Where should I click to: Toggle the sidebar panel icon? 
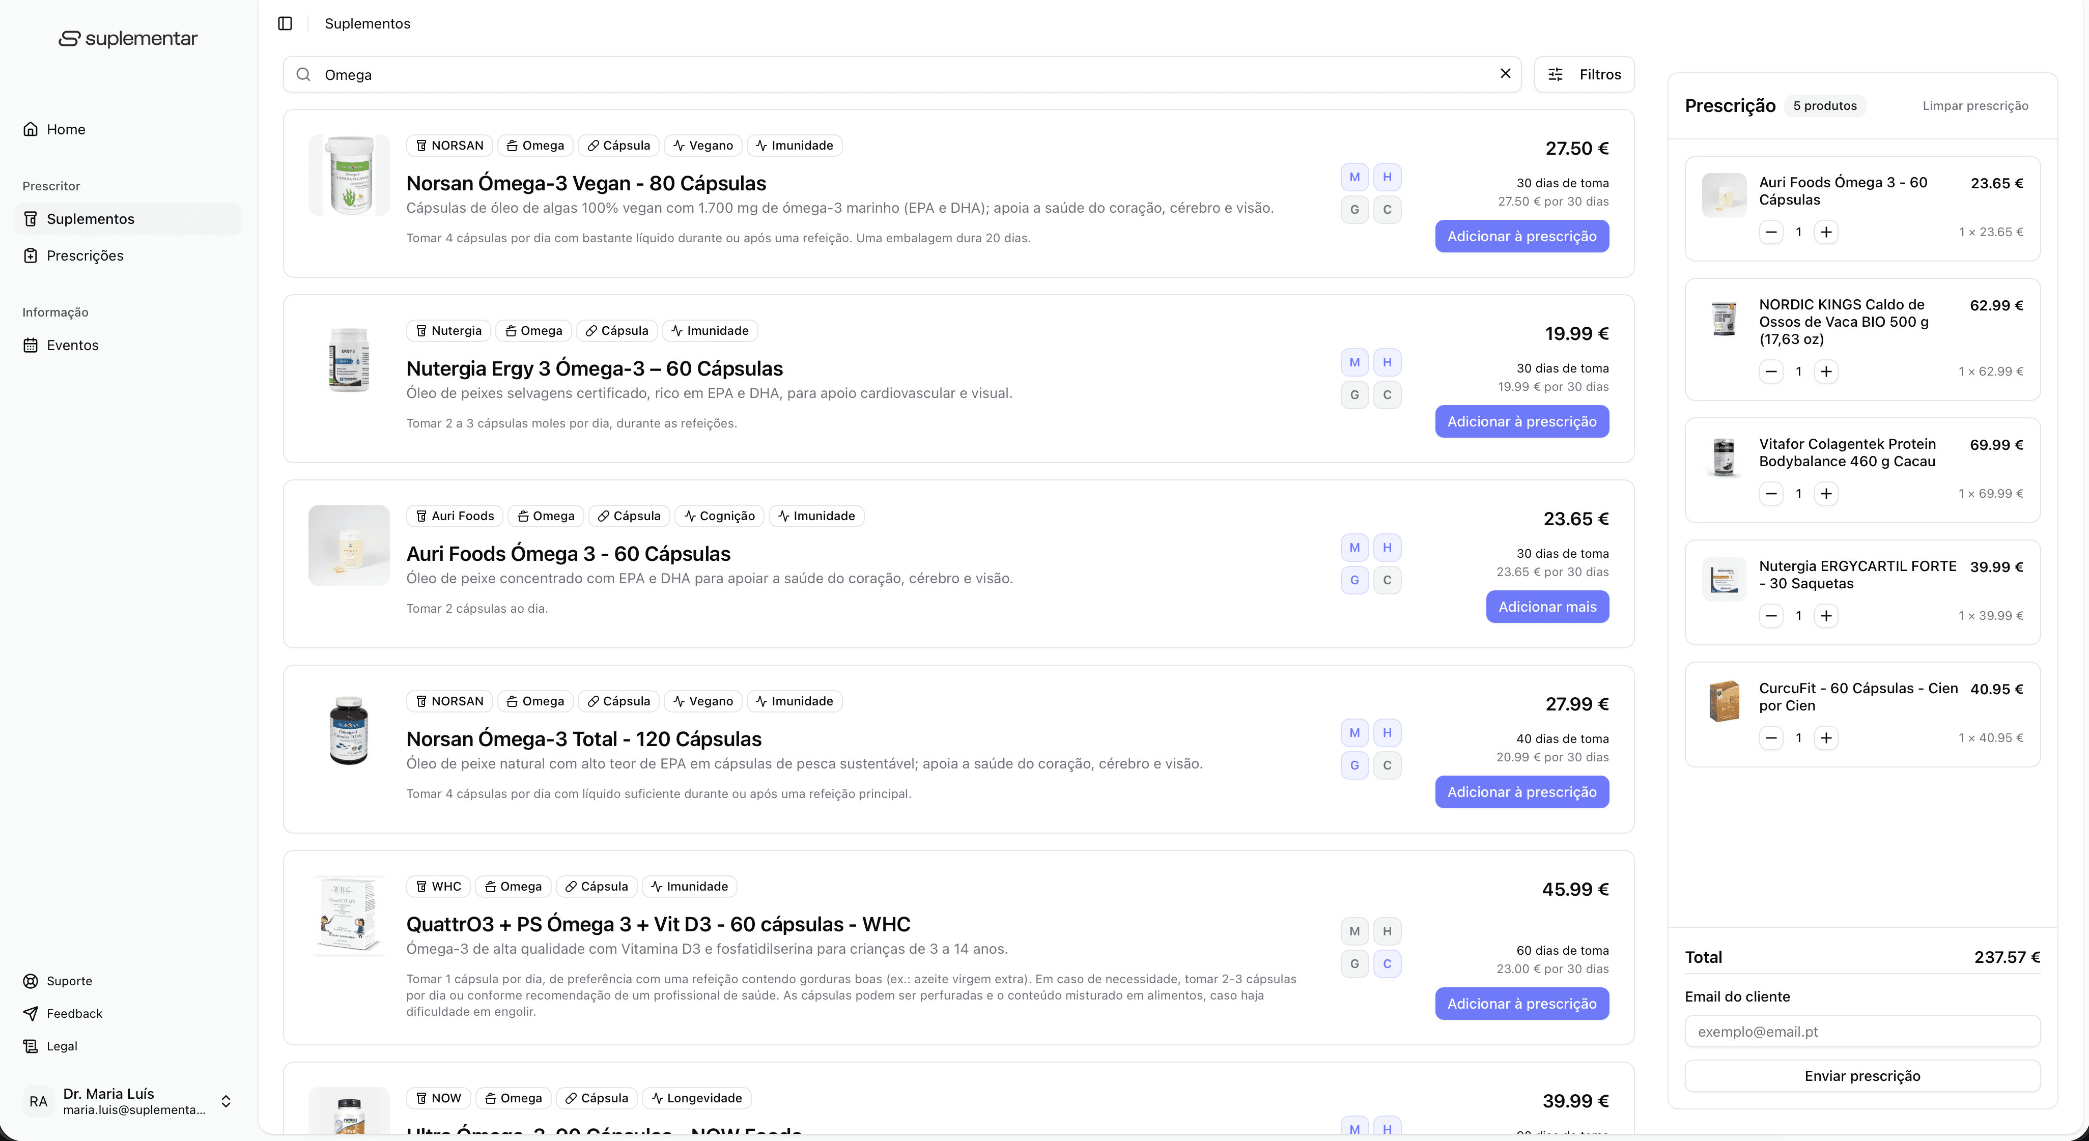(285, 23)
